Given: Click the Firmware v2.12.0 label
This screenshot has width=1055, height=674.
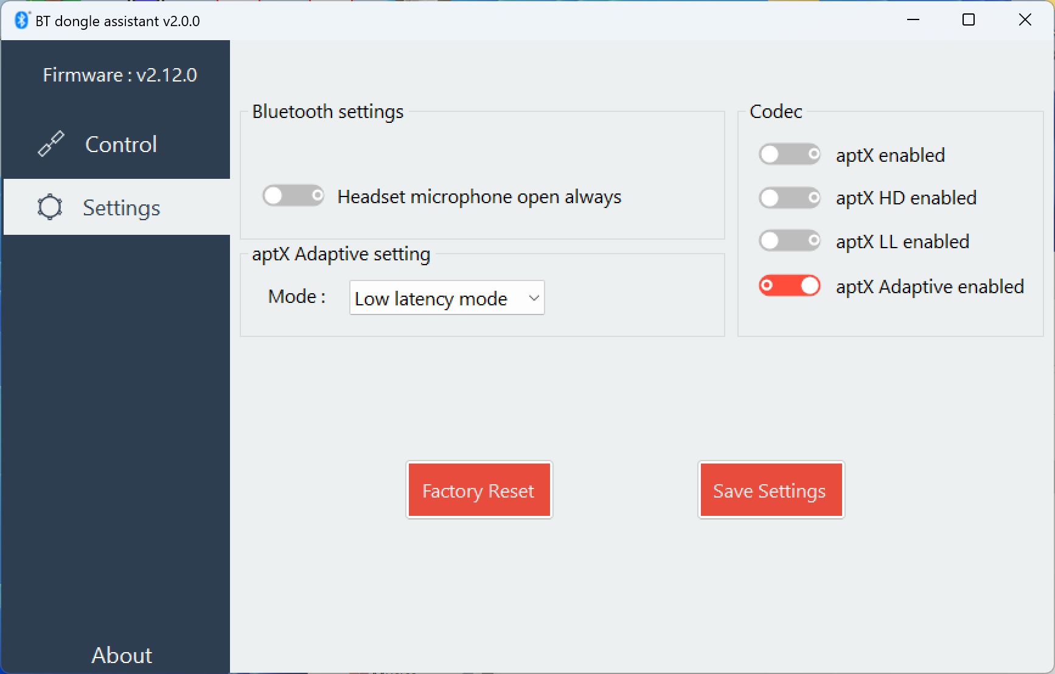Looking at the screenshot, I should pos(120,75).
